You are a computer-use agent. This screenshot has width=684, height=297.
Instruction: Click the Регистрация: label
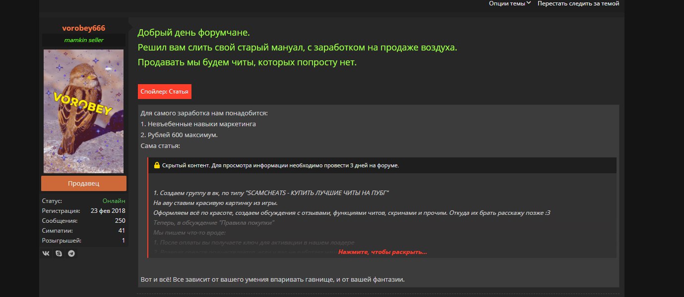61,211
